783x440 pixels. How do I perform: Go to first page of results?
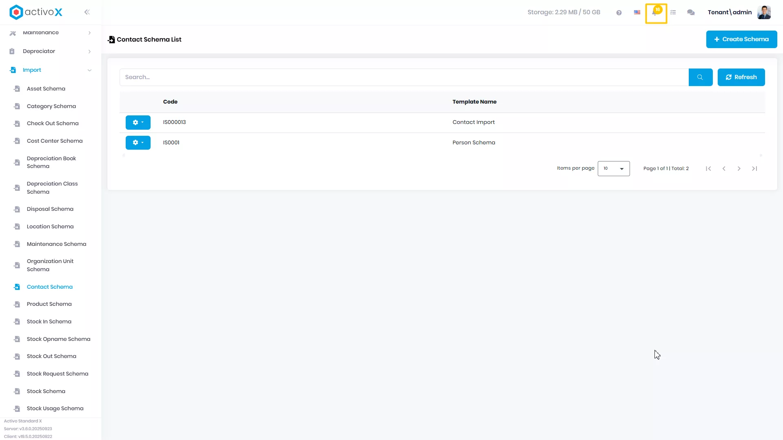click(708, 168)
